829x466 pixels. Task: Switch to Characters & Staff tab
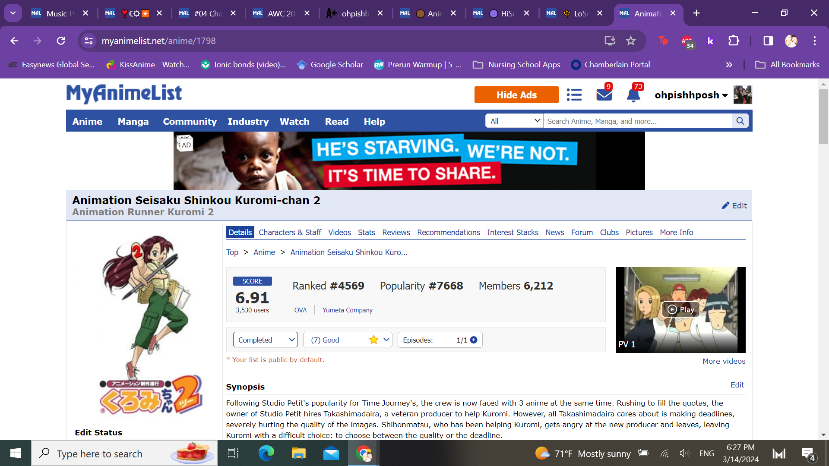click(x=290, y=233)
